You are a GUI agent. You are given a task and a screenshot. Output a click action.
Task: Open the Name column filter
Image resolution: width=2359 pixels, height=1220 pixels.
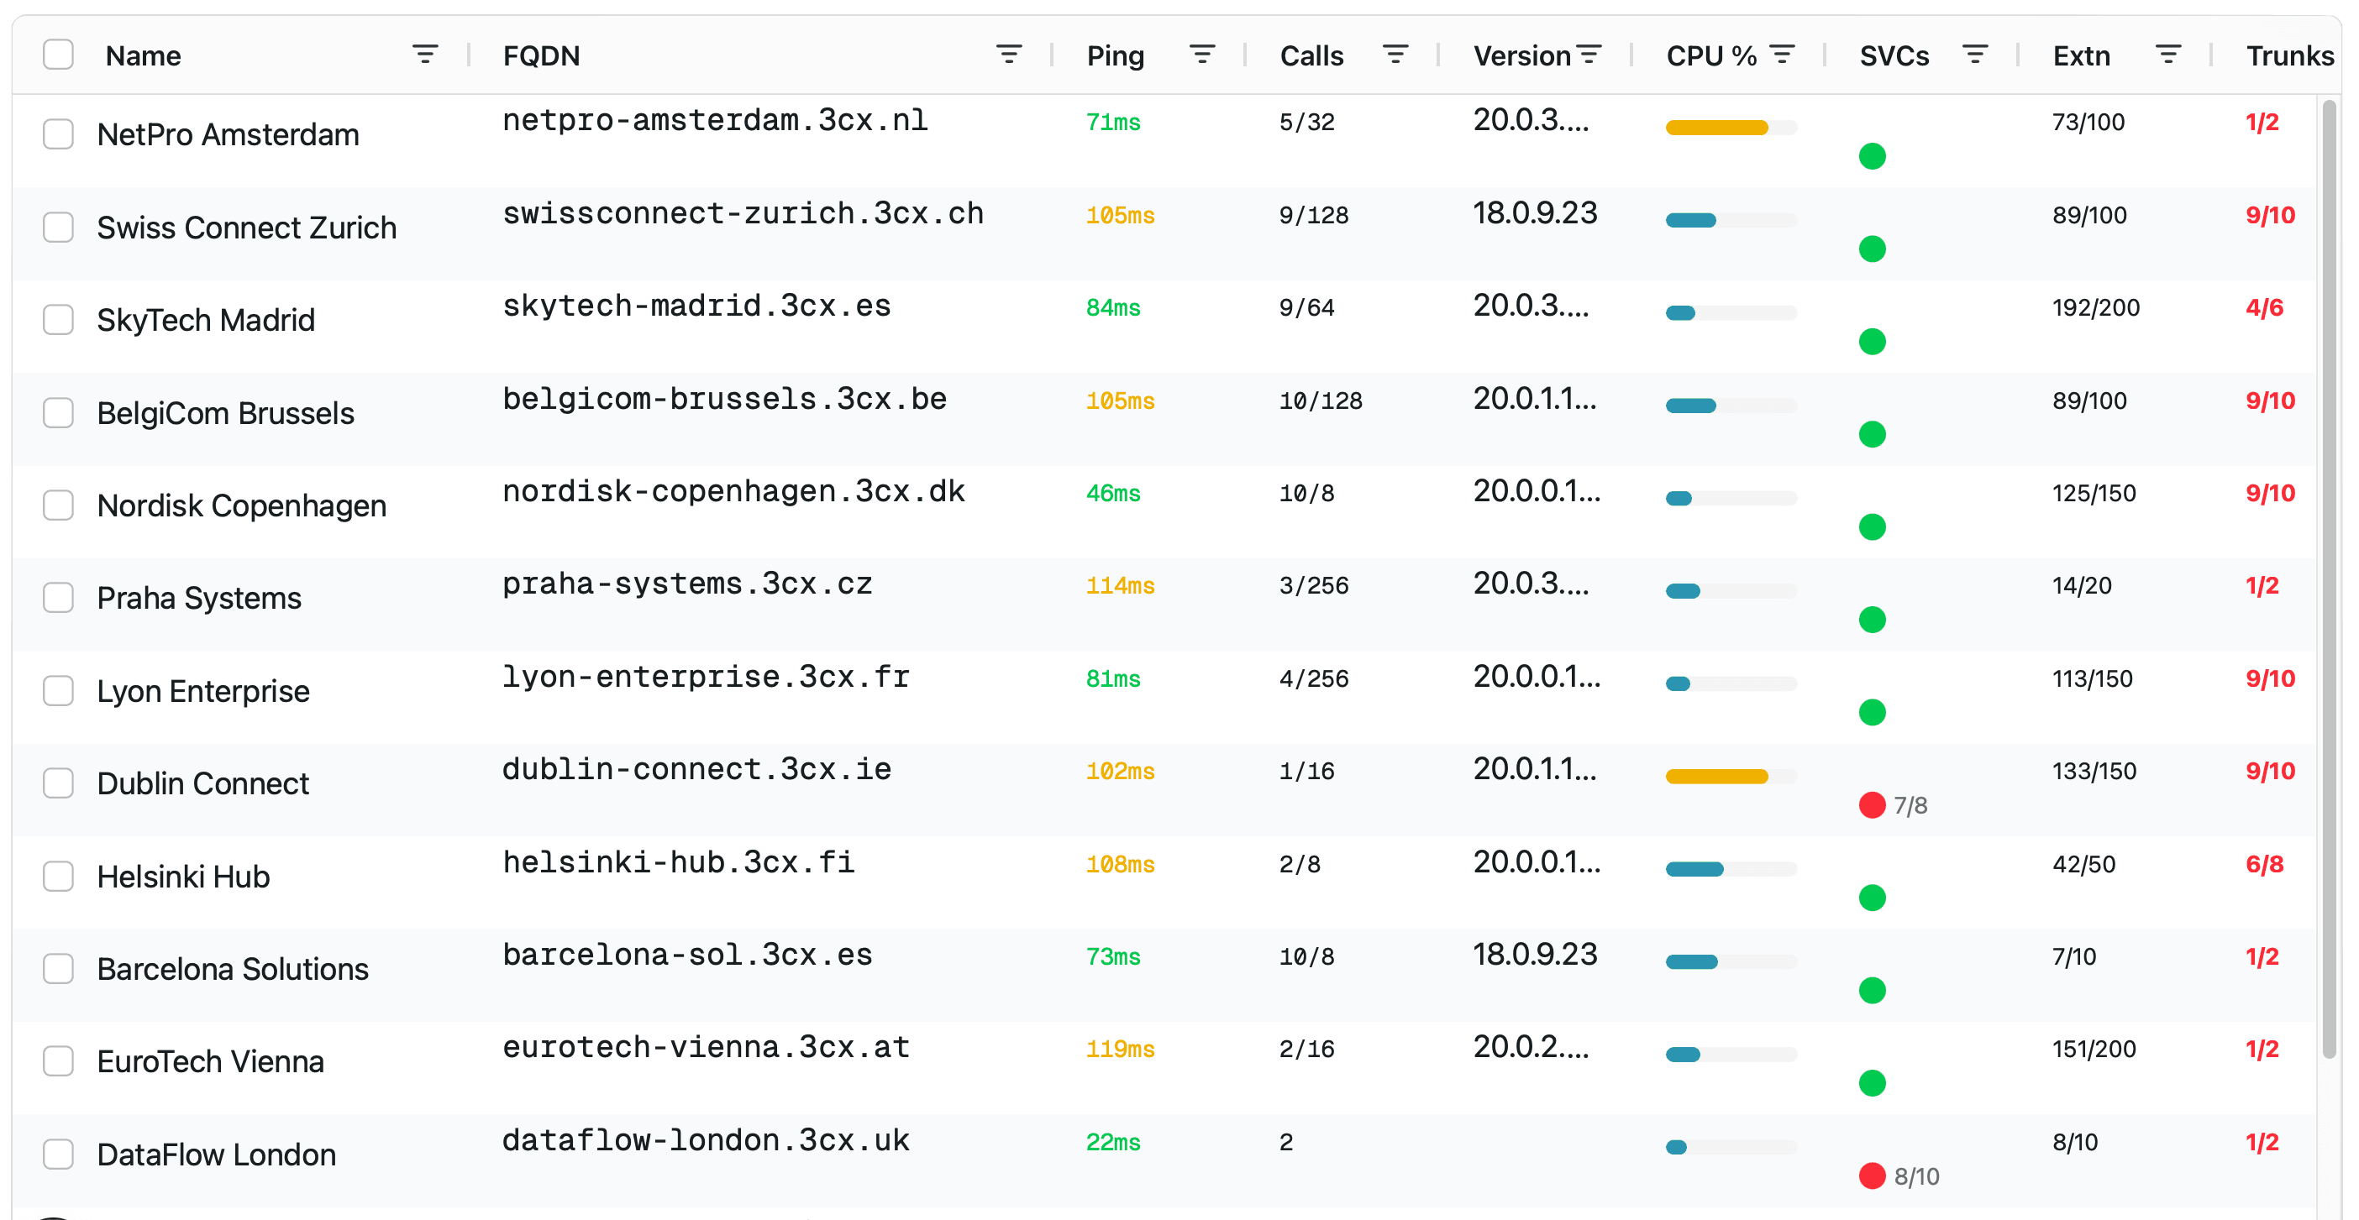click(424, 55)
